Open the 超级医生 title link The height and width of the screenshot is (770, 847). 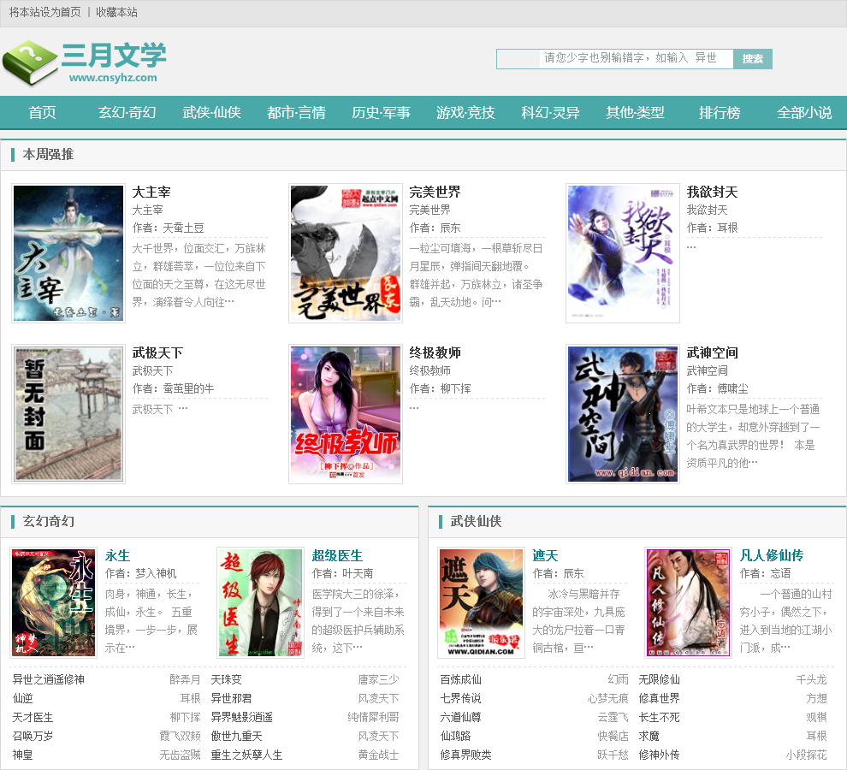tap(337, 555)
